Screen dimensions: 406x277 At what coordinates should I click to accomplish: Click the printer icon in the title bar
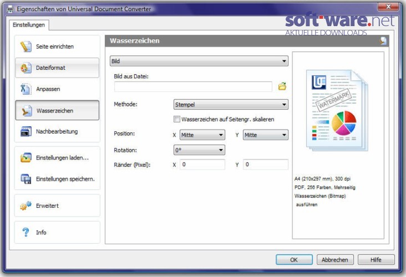coord(11,9)
